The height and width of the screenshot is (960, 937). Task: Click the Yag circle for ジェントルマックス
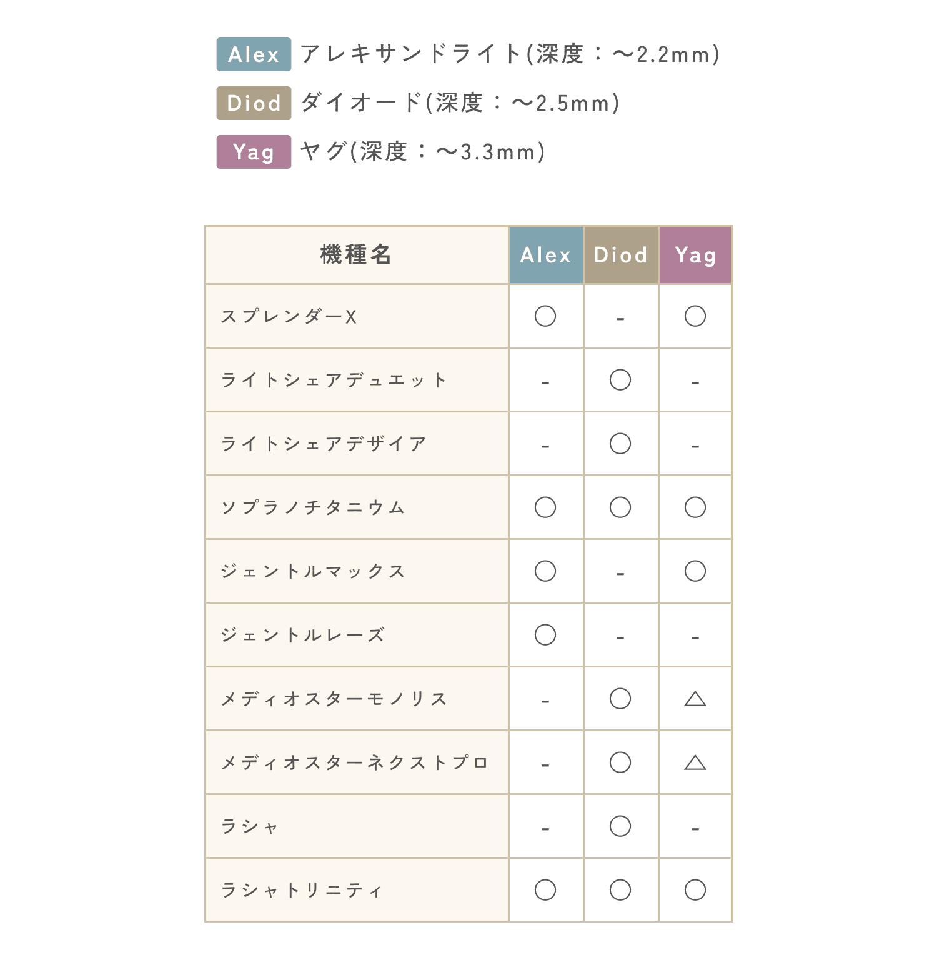pyautogui.click(x=695, y=571)
